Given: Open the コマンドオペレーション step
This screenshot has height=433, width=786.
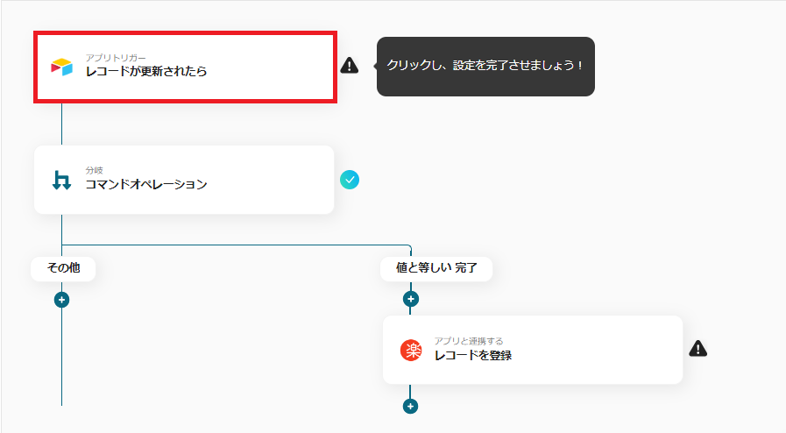Looking at the screenshot, I should pyautogui.click(x=184, y=180).
